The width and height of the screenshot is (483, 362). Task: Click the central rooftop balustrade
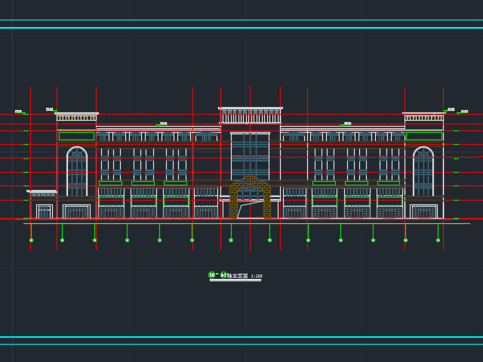point(251,115)
